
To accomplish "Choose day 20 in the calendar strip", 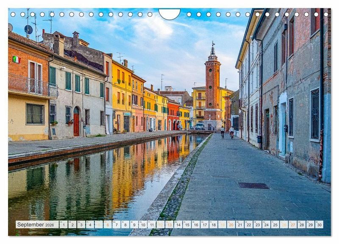I will point(231,225).
